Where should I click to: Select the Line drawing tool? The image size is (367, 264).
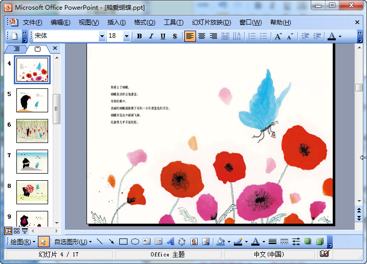pyautogui.click(x=100, y=242)
